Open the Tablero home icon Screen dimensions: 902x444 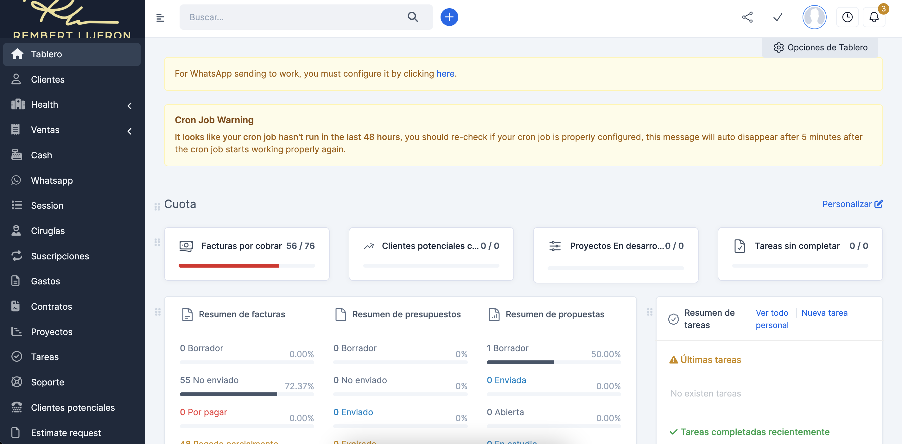coord(17,54)
